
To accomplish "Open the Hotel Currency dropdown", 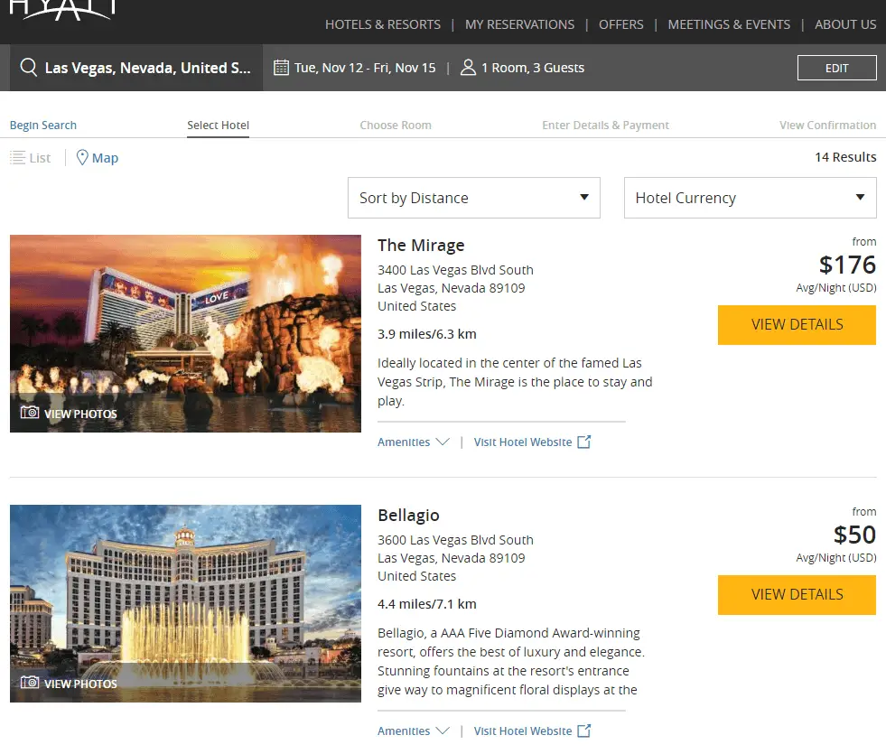I will (750, 198).
